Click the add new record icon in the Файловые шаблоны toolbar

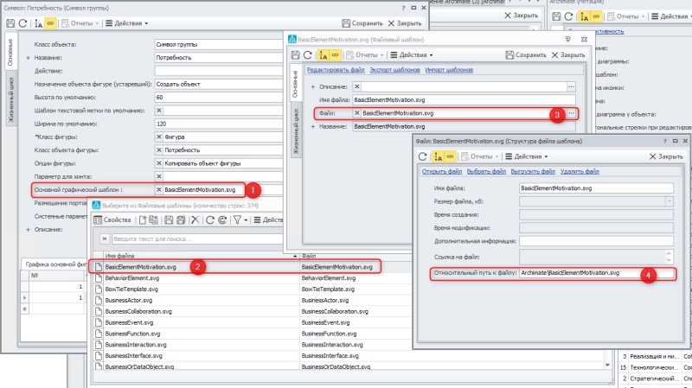pos(143,220)
